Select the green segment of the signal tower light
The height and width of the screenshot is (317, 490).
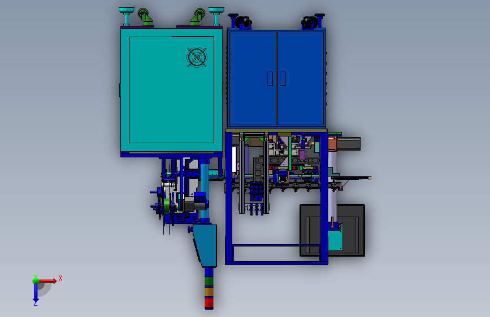(x=209, y=280)
